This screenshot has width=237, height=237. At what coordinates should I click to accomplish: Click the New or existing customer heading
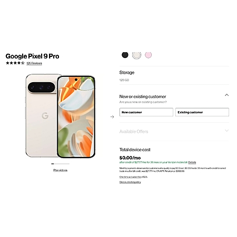click(x=143, y=96)
